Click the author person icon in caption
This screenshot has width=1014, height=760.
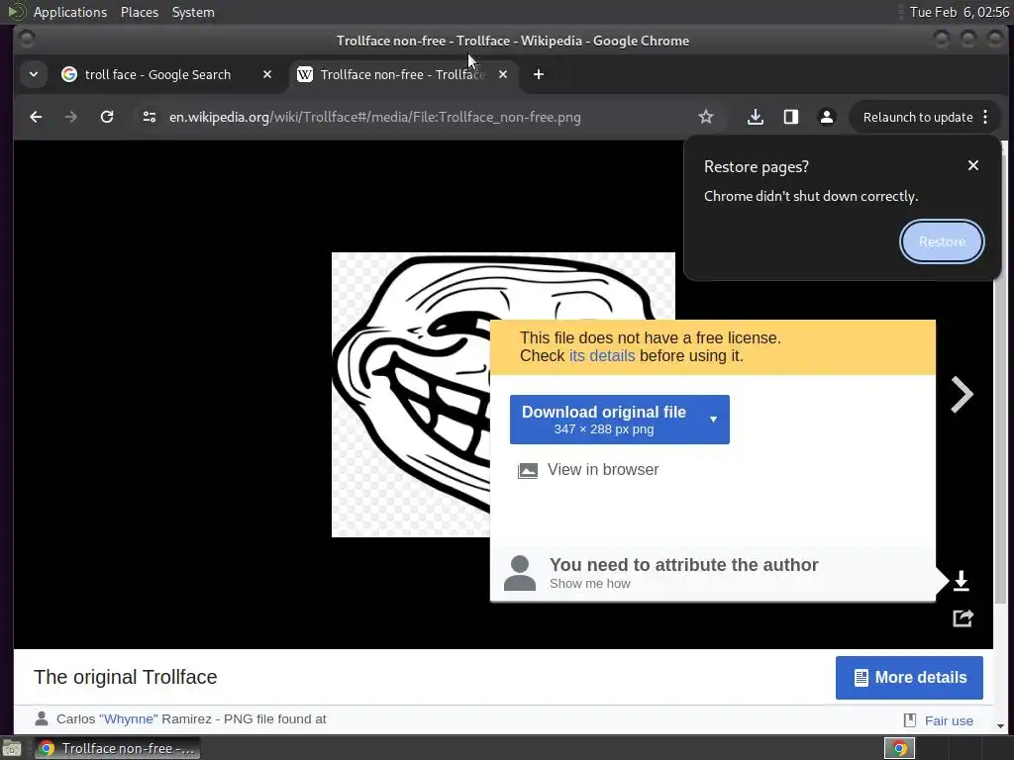[42, 718]
